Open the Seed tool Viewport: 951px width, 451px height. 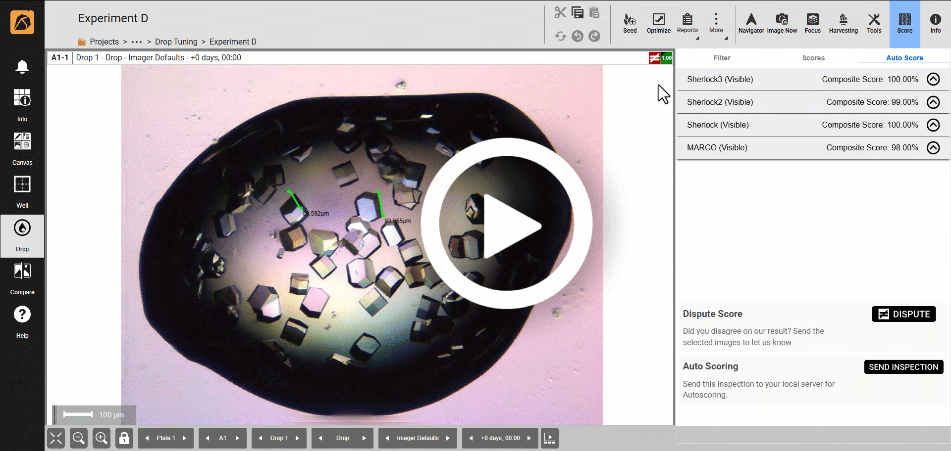(630, 23)
